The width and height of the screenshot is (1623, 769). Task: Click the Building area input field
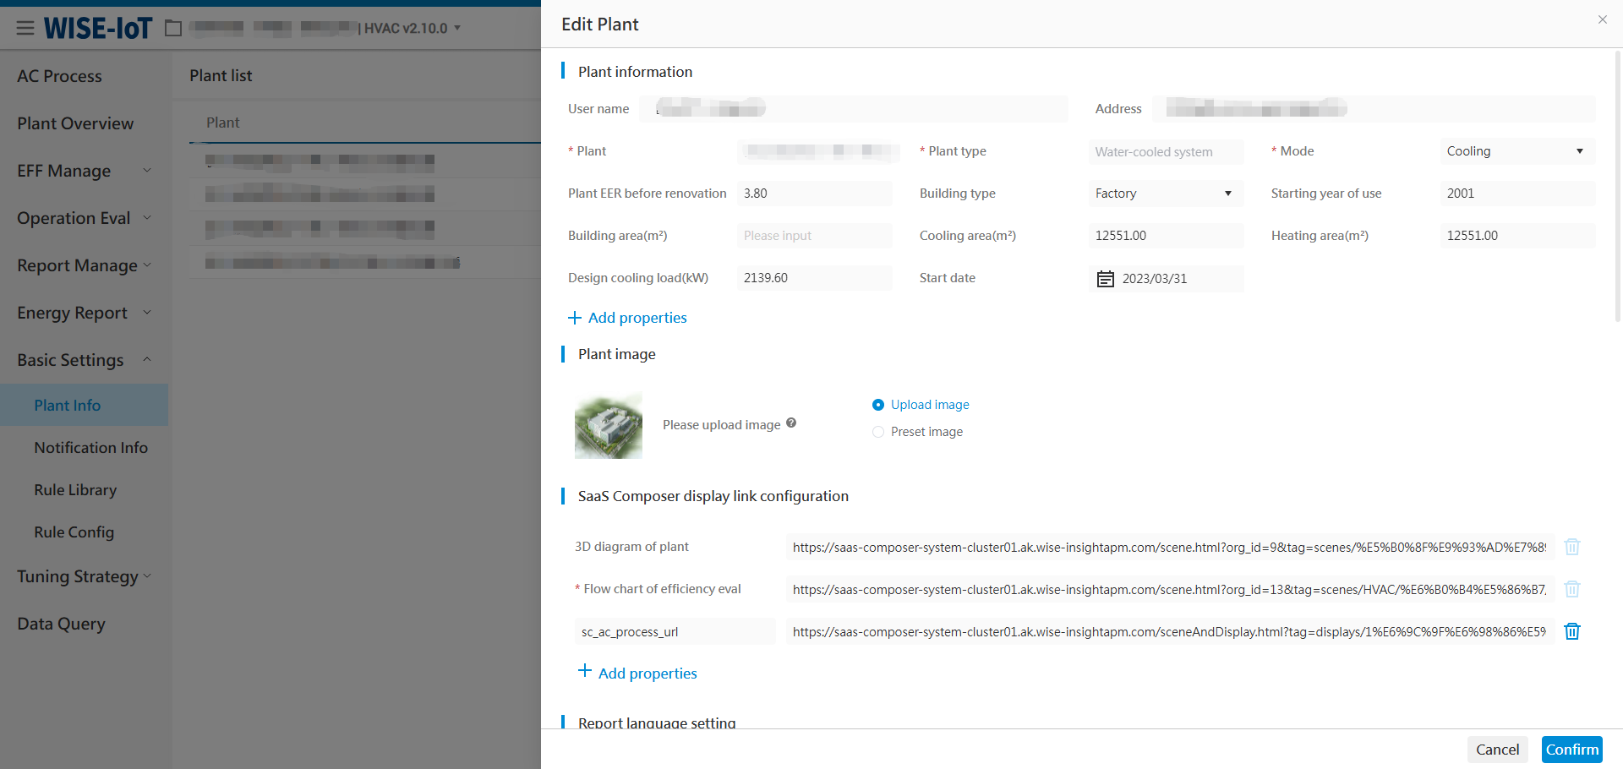point(813,236)
